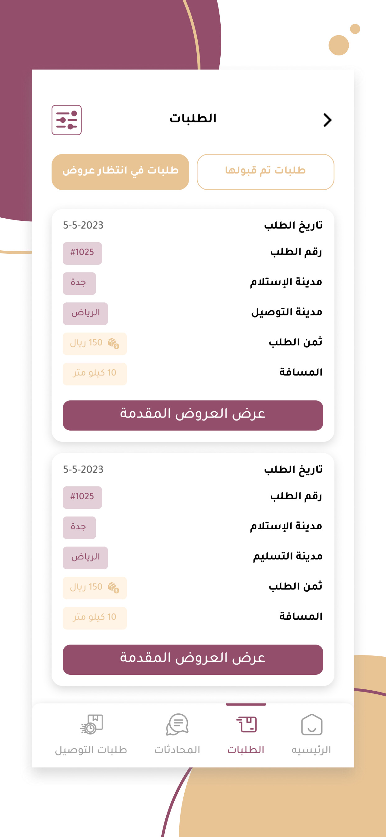Switch to the طلبات تم قبولها tab
386x837 pixels.
265,172
